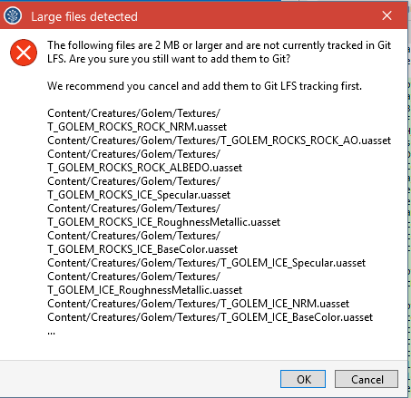The height and width of the screenshot is (398, 411).
Task: Click the Large files detected title text
Action: coord(84,16)
